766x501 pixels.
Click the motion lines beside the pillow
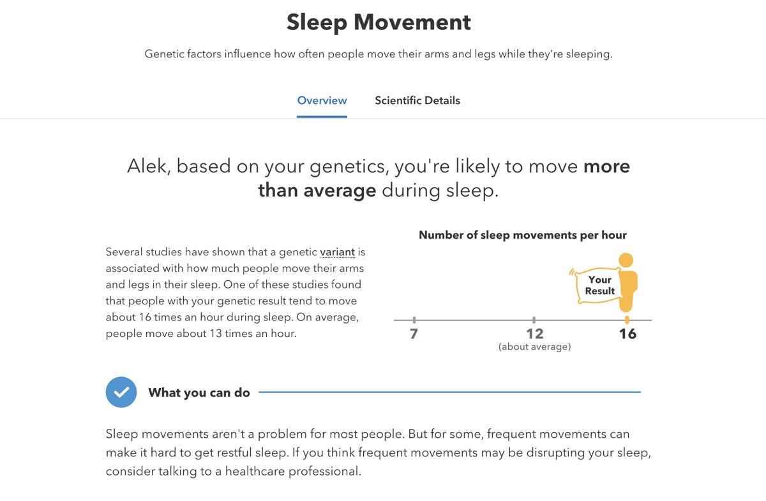pos(573,271)
